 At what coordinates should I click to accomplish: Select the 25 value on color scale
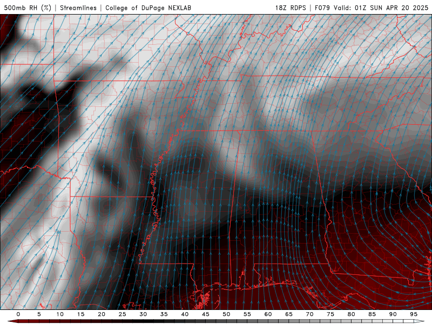point(123,314)
